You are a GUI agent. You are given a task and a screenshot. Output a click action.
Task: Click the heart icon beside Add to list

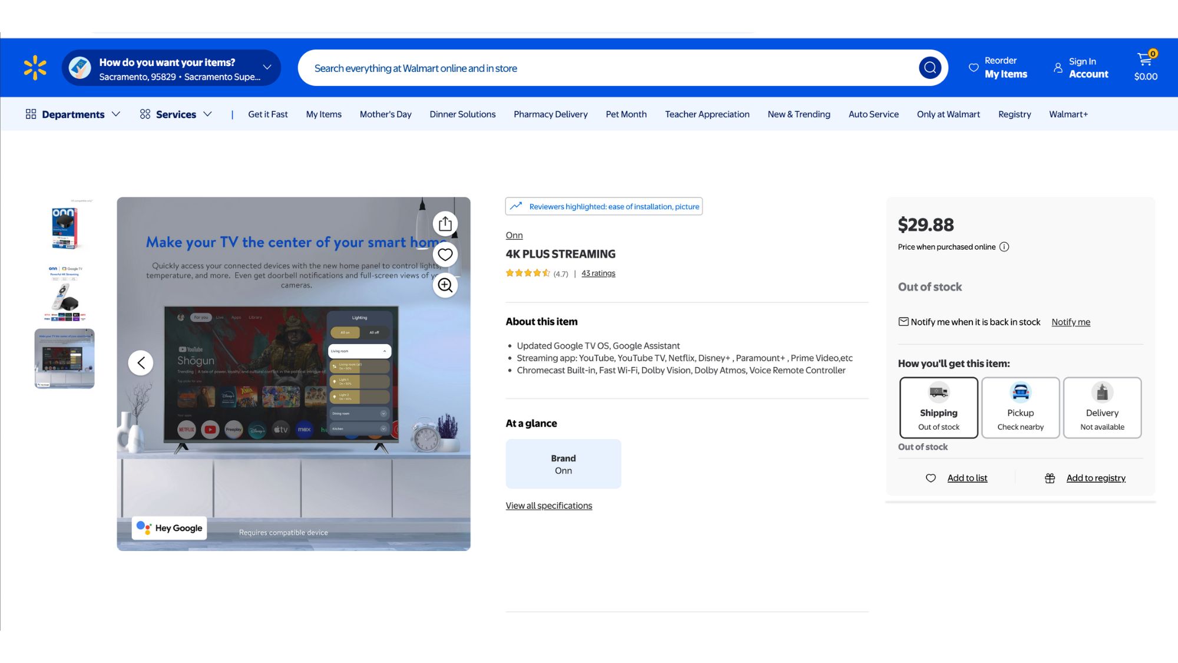coord(931,478)
